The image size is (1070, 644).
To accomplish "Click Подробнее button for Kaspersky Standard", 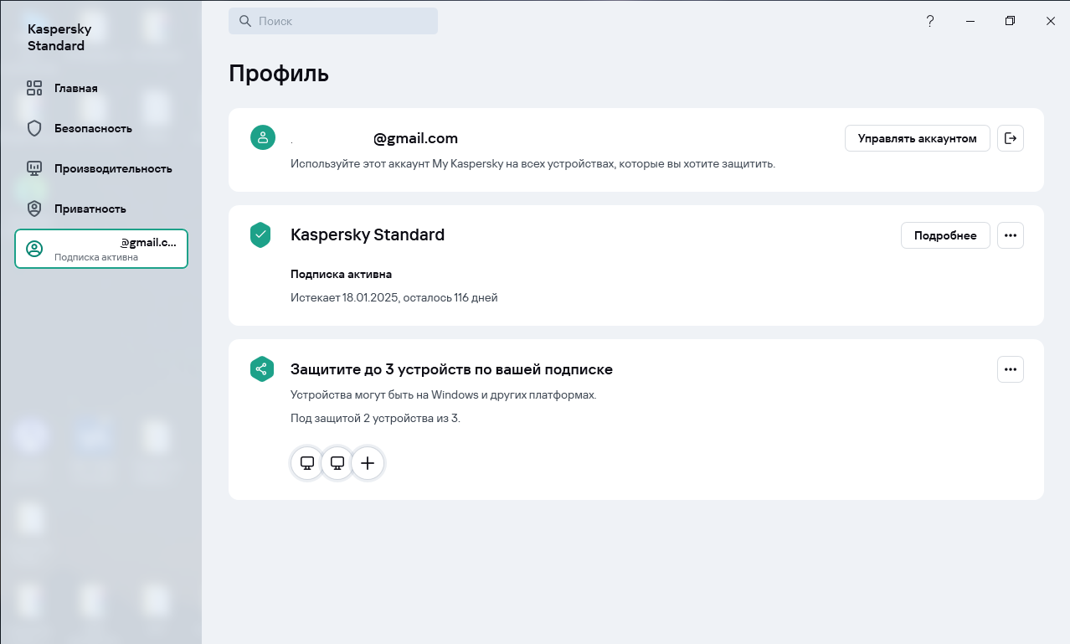I will point(945,235).
